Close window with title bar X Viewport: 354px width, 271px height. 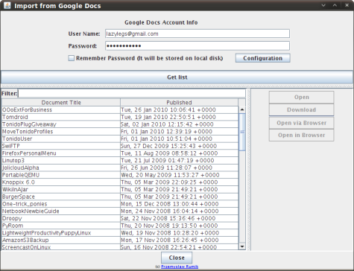click(x=347, y=5)
